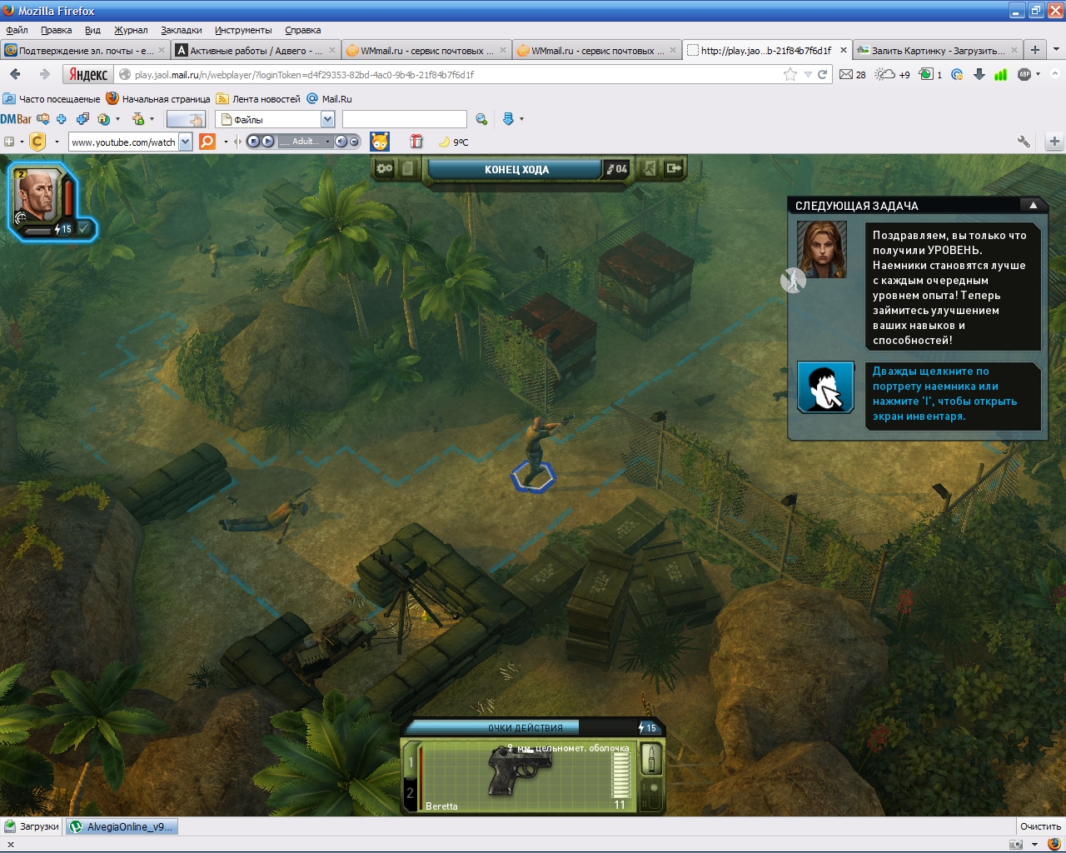The image size is (1066, 853).
Task: Go back with the browser back arrow
Action: (15, 74)
